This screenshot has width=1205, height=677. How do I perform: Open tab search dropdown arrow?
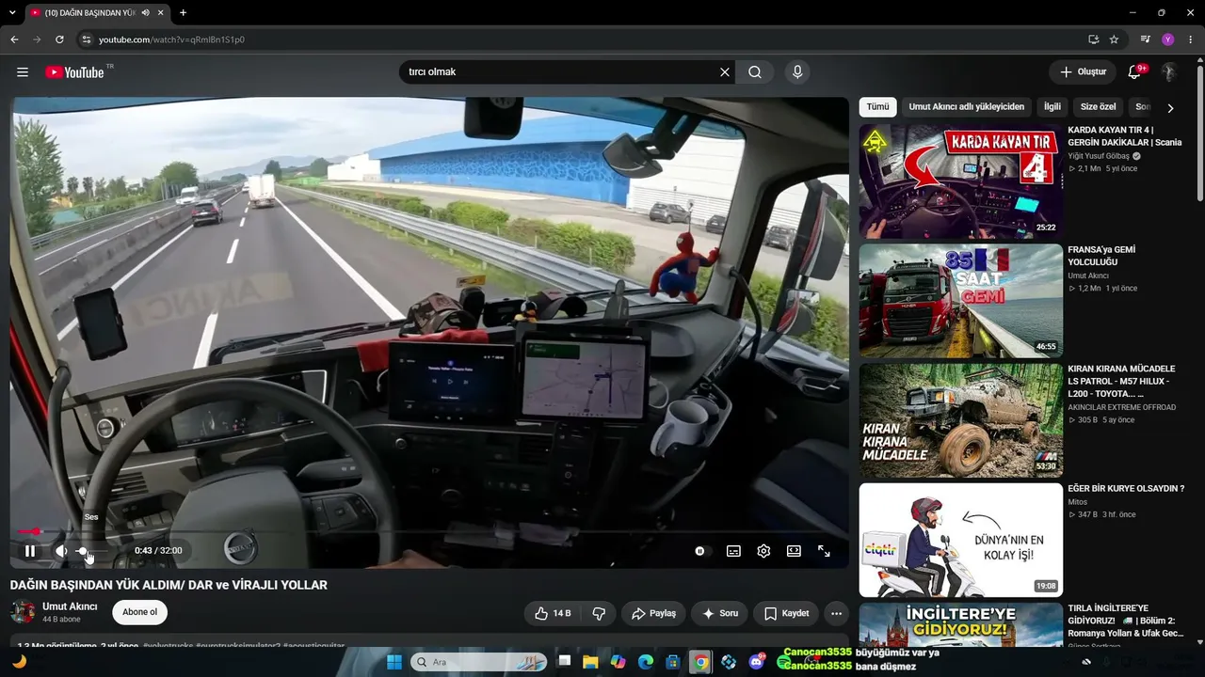pos(11,12)
